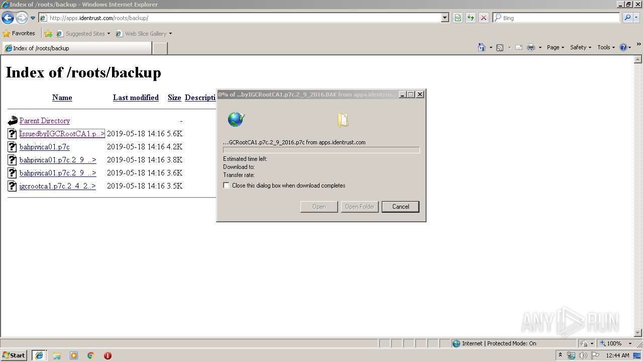This screenshot has height=362, width=643.
Task: Click the Read Mail icon
Action: click(x=519, y=47)
